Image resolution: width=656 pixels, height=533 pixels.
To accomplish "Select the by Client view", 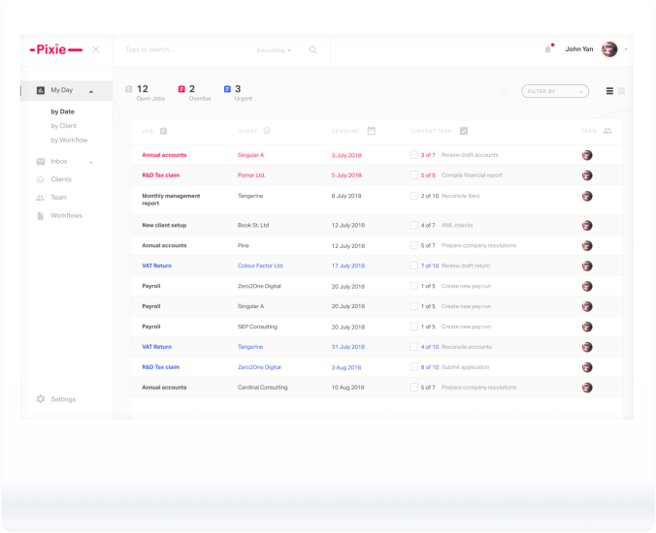I will (64, 126).
